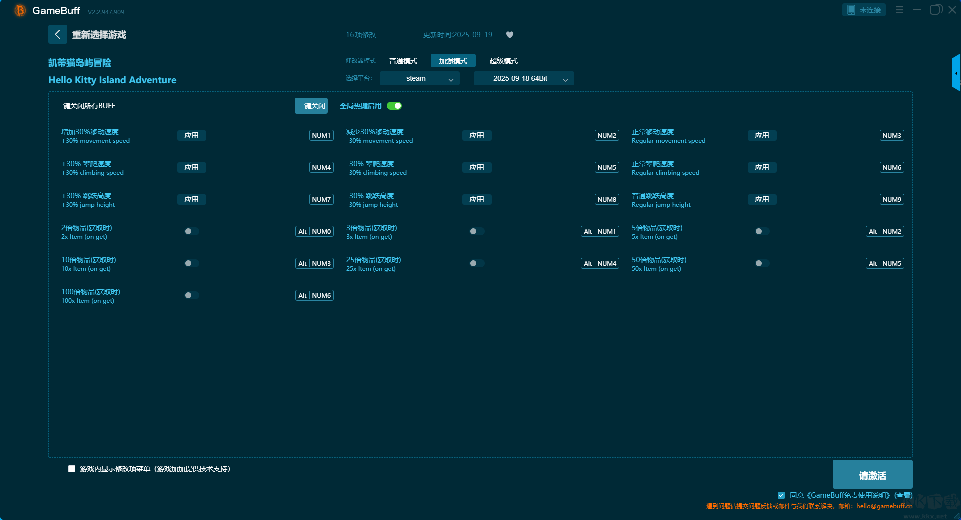Click the NUM6 hotkey box for regular climbing speed

pos(892,167)
